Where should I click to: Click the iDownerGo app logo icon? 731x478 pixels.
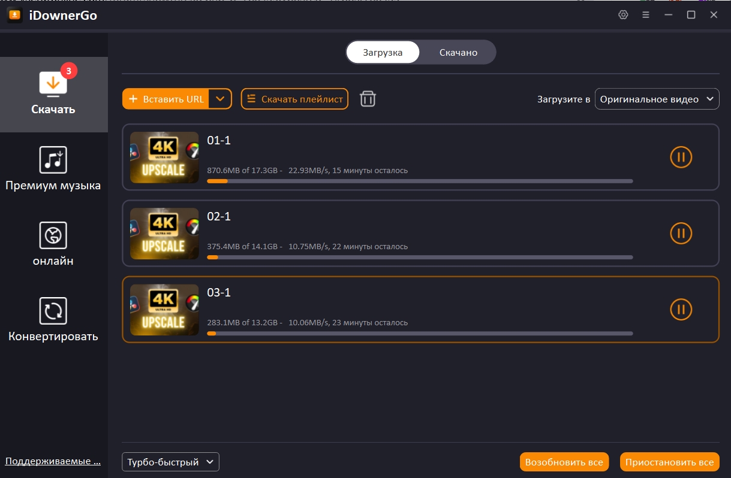coord(15,15)
